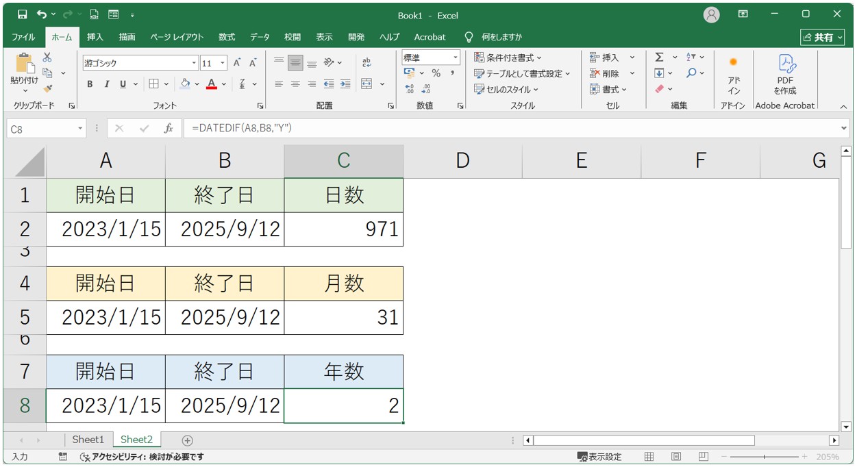Image resolution: width=857 pixels, height=467 pixels.
Task: Click the Paste clipboard icon
Action: [x=24, y=64]
